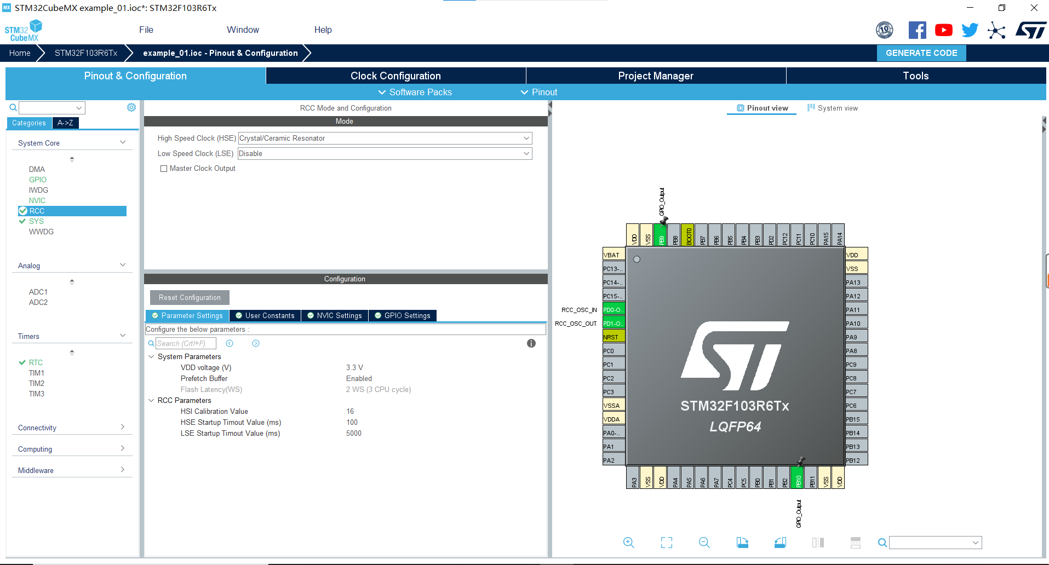Zoom in on the chip pinout
The width and height of the screenshot is (1049, 565).
tap(629, 543)
